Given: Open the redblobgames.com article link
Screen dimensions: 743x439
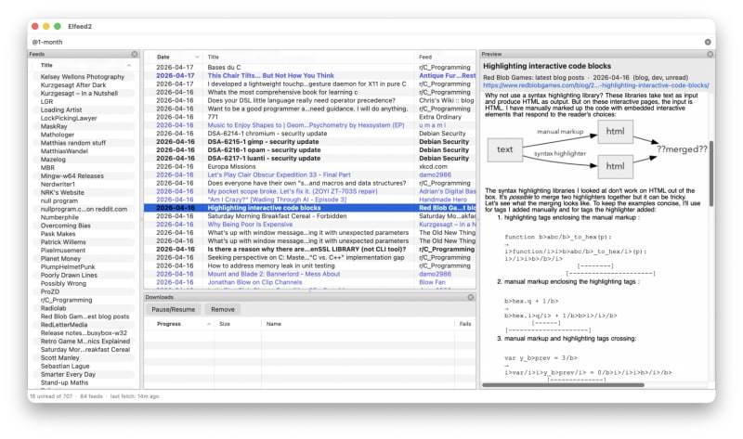Looking at the screenshot, I should pos(595,85).
